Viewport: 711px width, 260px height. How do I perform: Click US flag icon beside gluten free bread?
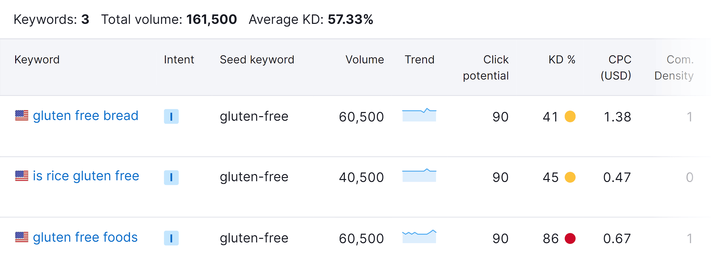(22, 115)
